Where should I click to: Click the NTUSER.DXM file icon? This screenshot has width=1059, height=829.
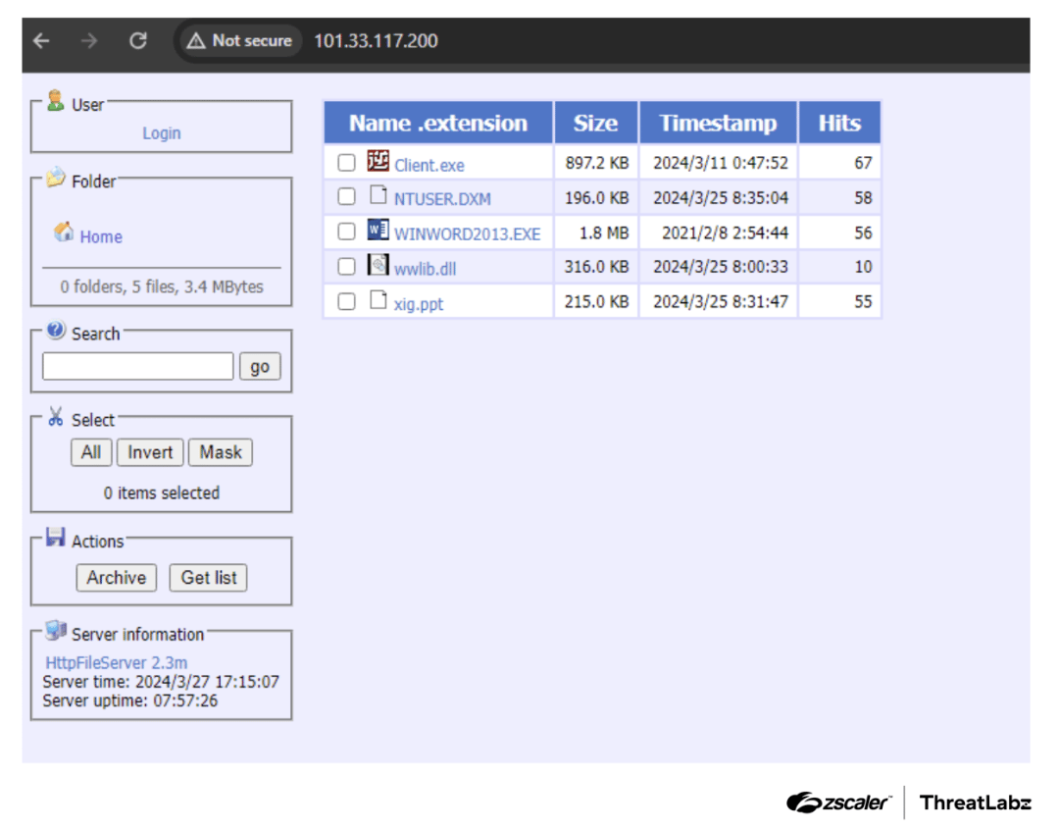coord(378,195)
